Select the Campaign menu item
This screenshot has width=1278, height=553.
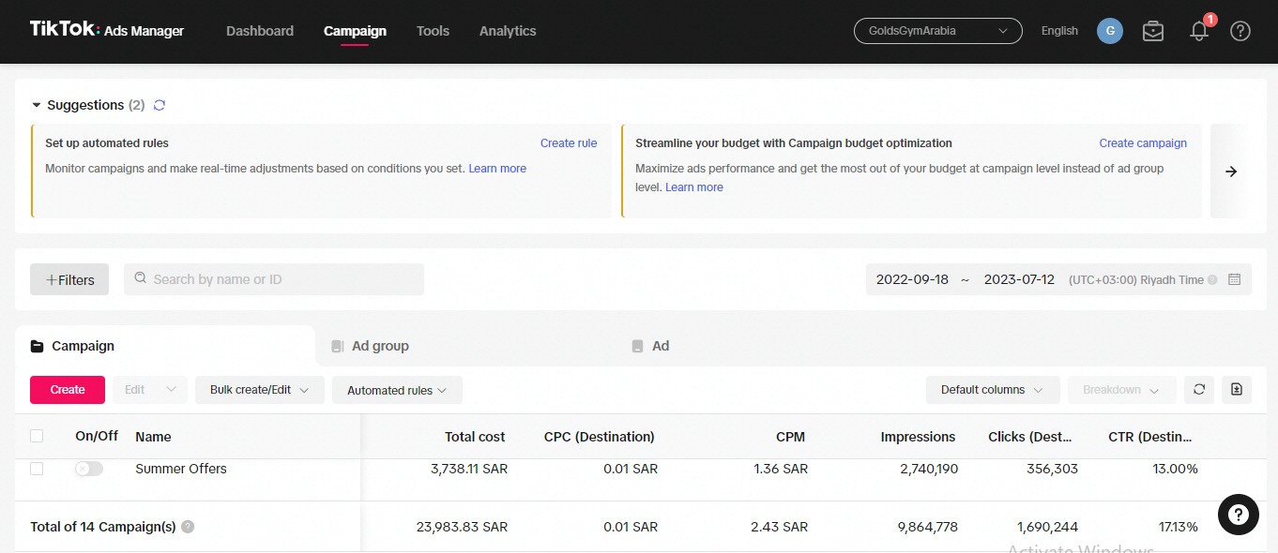click(x=355, y=31)
